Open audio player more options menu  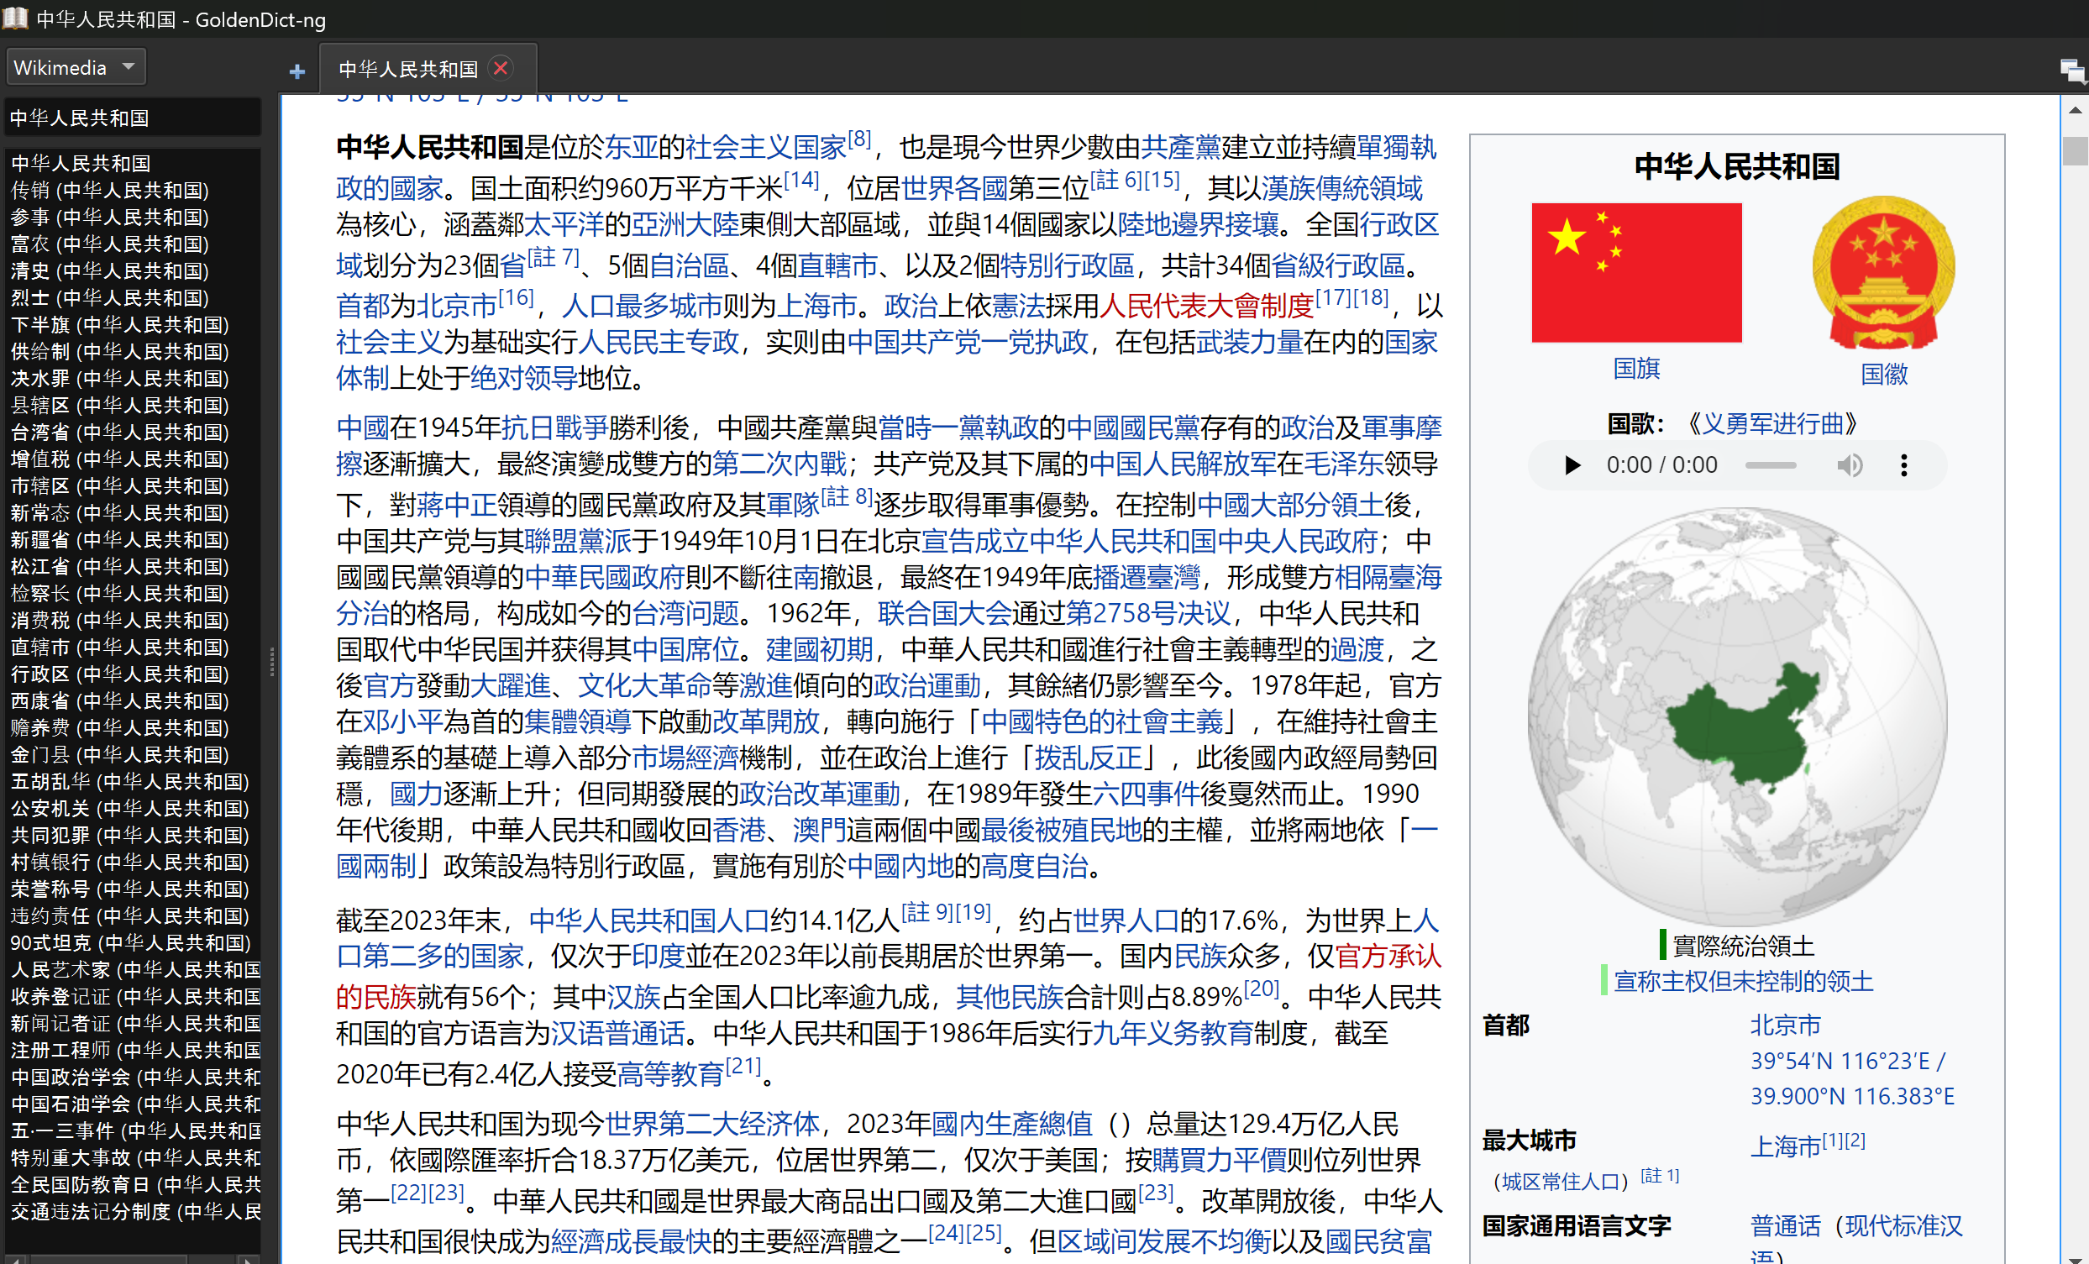point(1904,465)
